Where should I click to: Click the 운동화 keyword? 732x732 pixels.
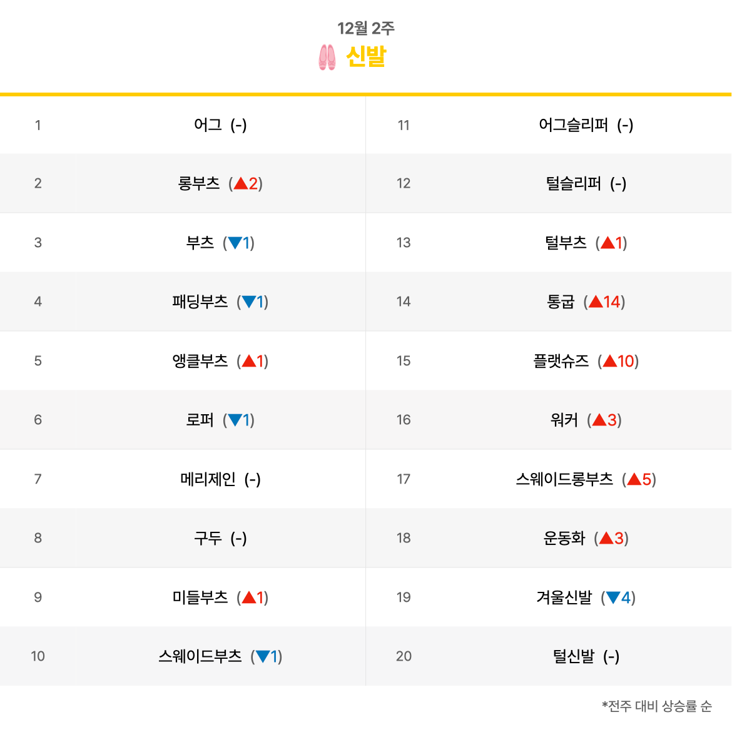pyautogui.click(x=564, y=538)
